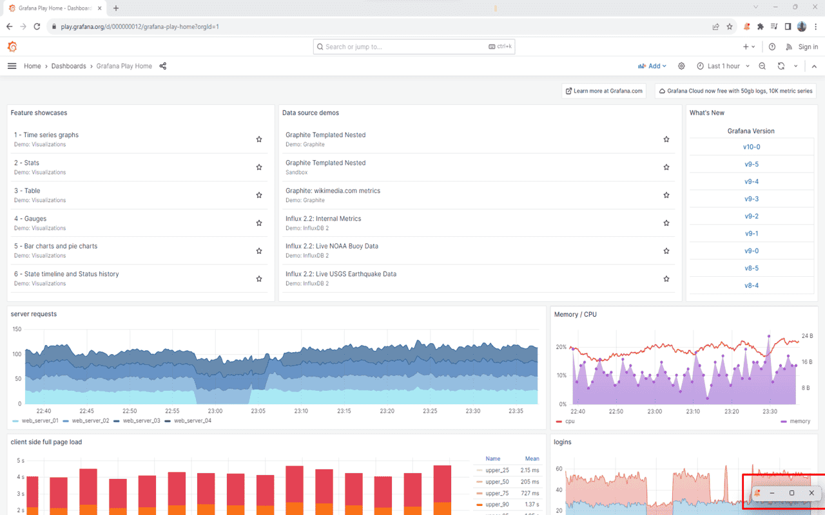Reload the page in the browser
The image size is (825, 515).
click(37, 26)
